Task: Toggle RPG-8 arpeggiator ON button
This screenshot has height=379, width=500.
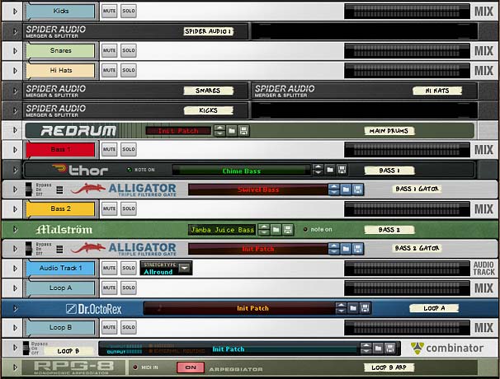Action: tap(191, 367)
